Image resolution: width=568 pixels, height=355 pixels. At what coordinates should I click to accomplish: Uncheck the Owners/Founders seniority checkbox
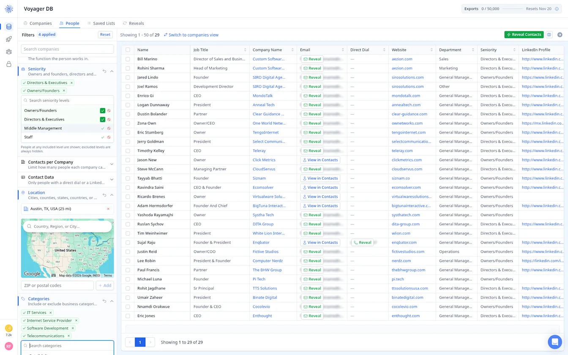[102, 111]
